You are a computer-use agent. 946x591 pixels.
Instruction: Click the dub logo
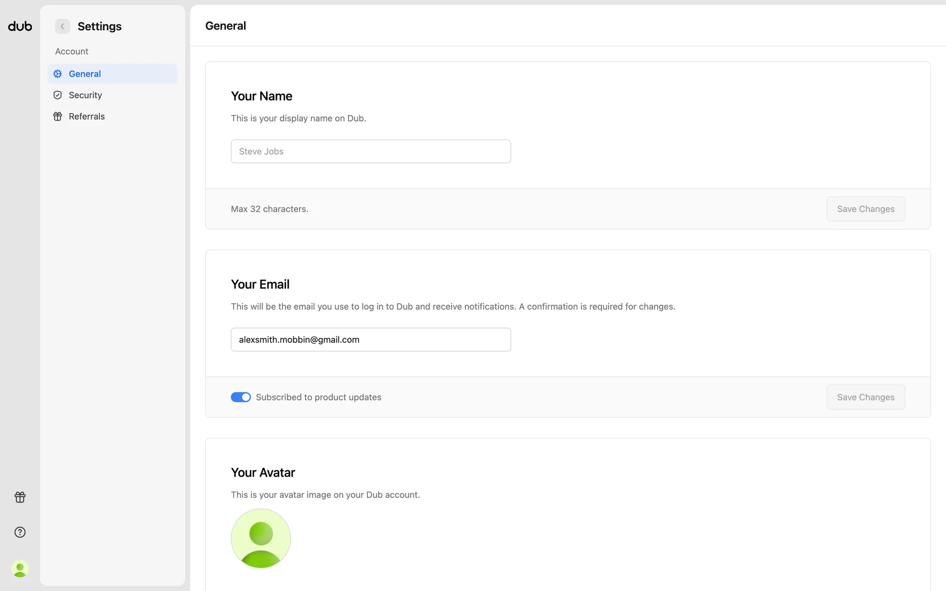20,26
